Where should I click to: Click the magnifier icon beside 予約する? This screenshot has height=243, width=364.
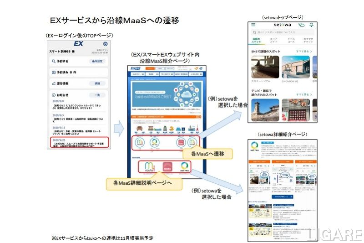pos(54,61)
